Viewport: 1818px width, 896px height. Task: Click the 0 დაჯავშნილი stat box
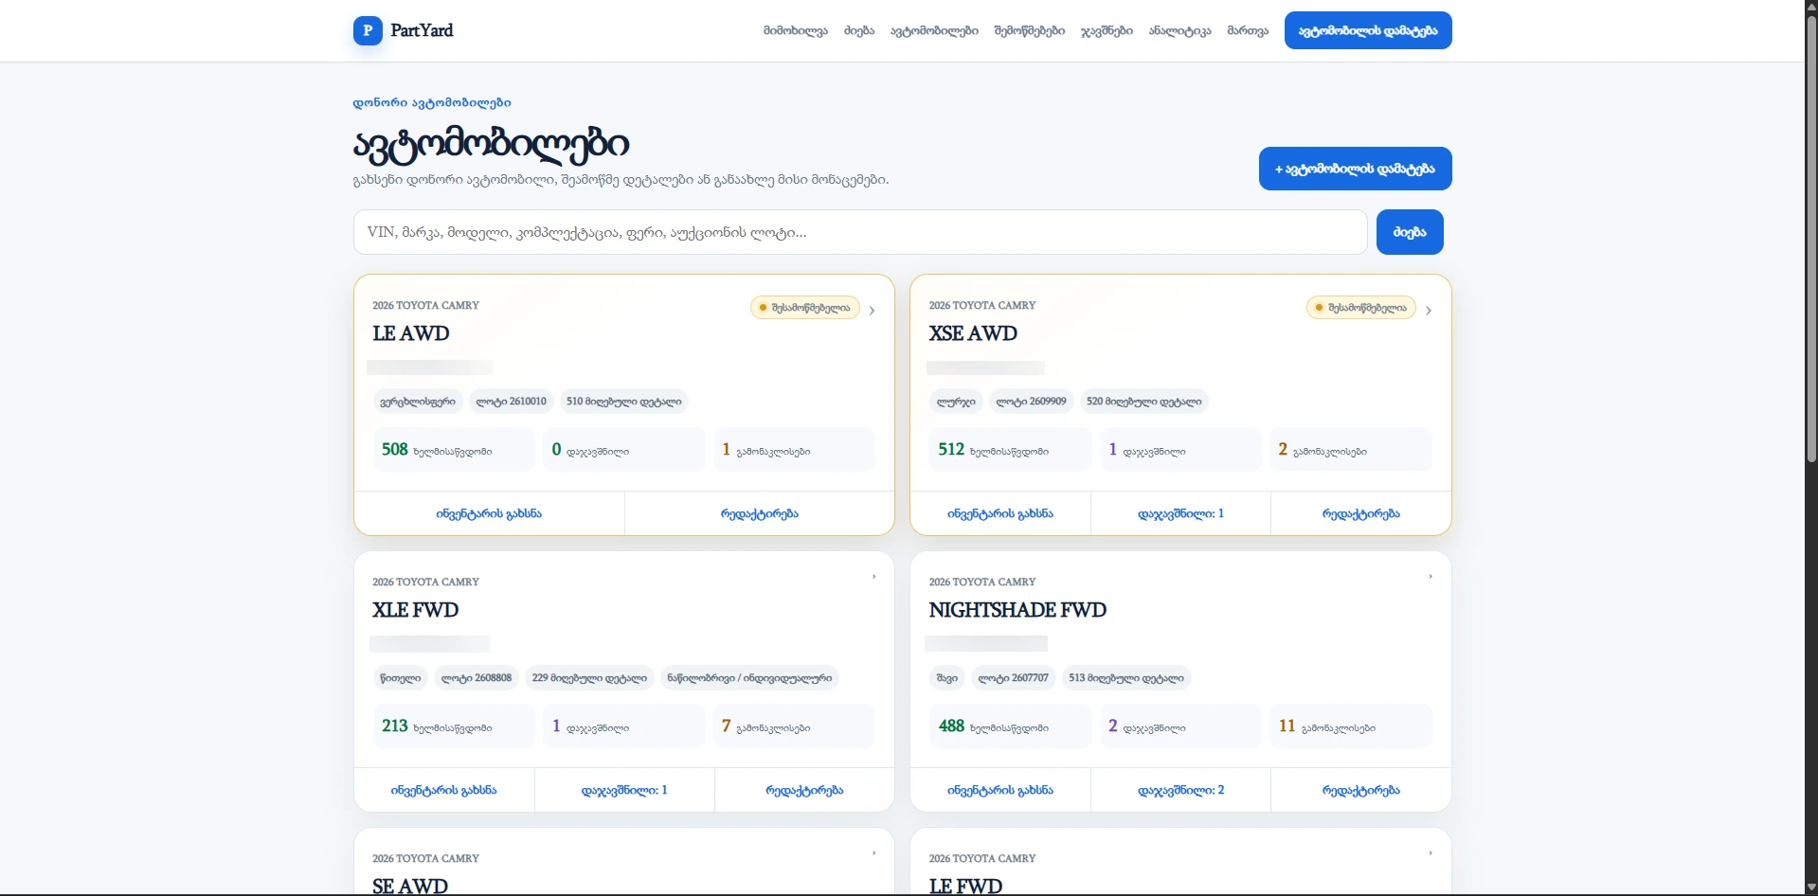tap(624, 449)
